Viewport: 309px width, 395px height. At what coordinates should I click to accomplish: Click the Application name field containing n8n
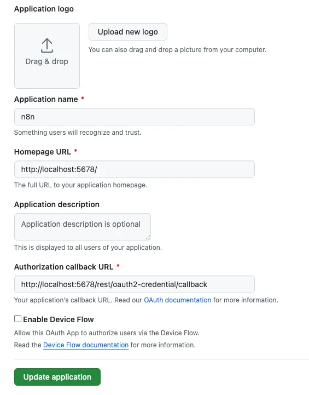pos(135,117)
